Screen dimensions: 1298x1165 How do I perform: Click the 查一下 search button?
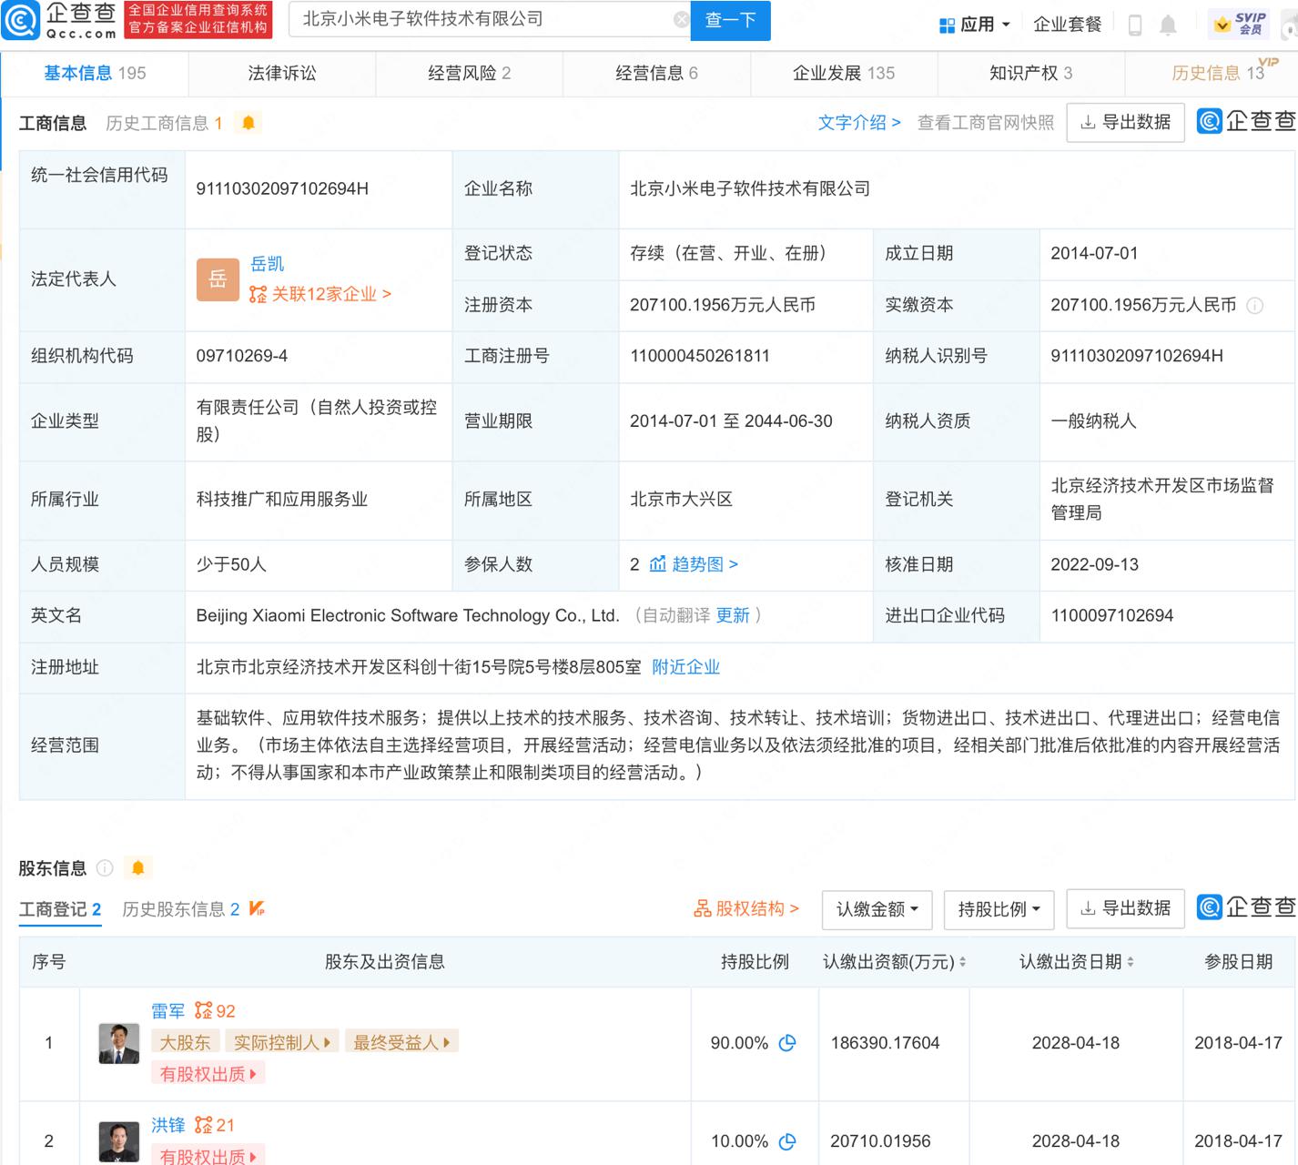[x=731, y=20]
